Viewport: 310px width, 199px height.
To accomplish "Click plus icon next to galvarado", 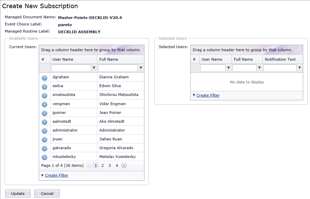I will [45, 148].
